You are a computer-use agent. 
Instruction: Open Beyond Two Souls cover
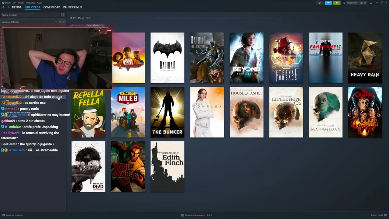point(246,58)
